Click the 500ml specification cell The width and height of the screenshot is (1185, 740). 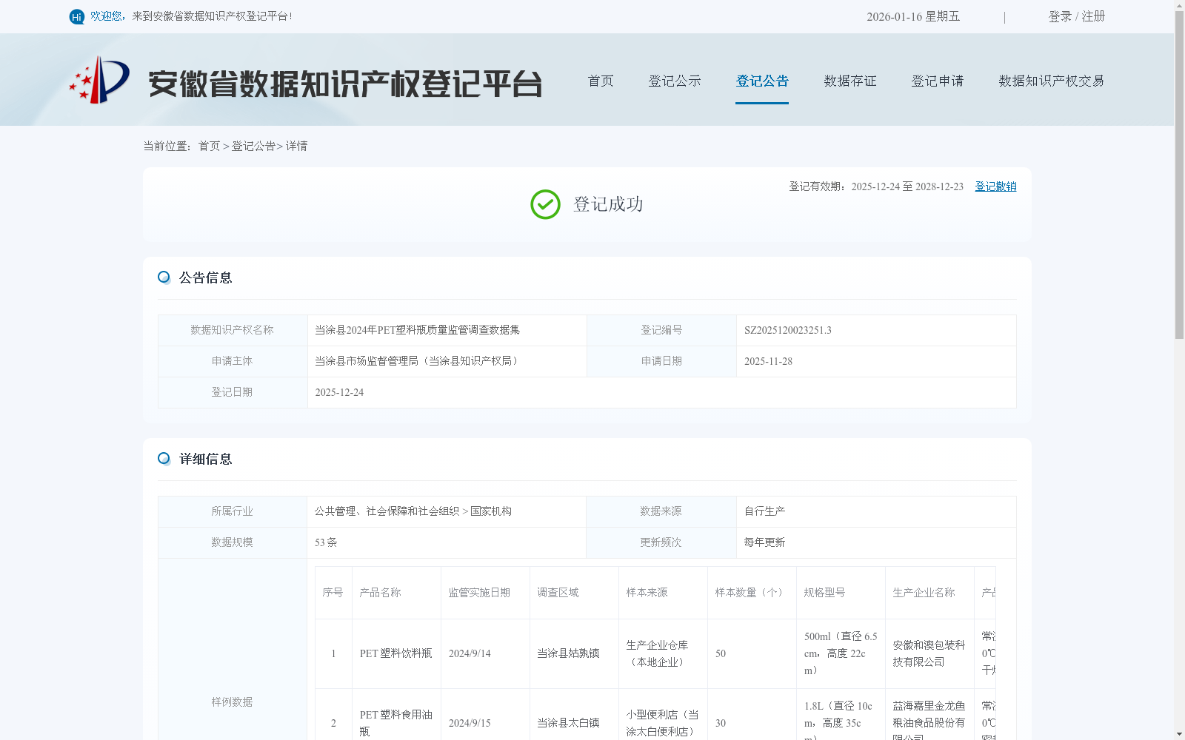pos(841,653)
